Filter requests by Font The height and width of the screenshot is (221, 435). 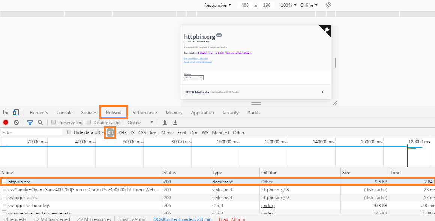[x=182, y=132]
